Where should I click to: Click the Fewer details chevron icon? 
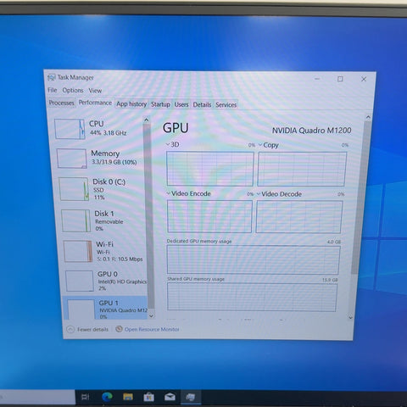click(70, 329)
